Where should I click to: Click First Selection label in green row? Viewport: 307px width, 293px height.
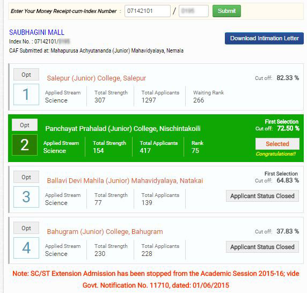pyautogui.click(x=282, y=122)
